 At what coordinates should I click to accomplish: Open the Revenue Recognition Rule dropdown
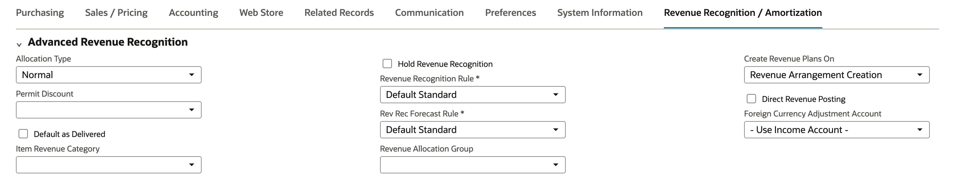pos(473,95)
